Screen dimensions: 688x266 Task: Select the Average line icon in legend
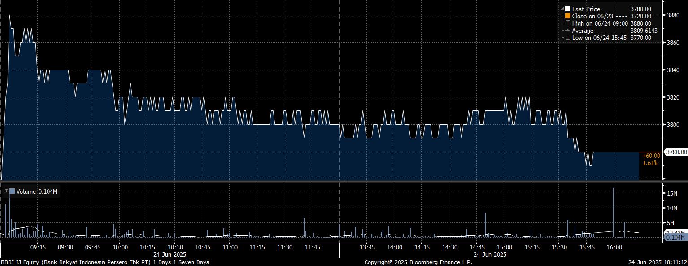pyautogui.click(x=568, y=31)
